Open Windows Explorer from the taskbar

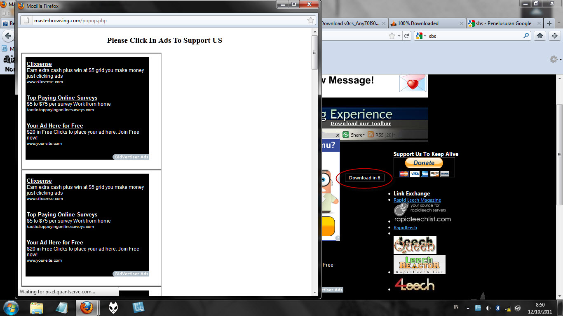[x=37, y=307]
